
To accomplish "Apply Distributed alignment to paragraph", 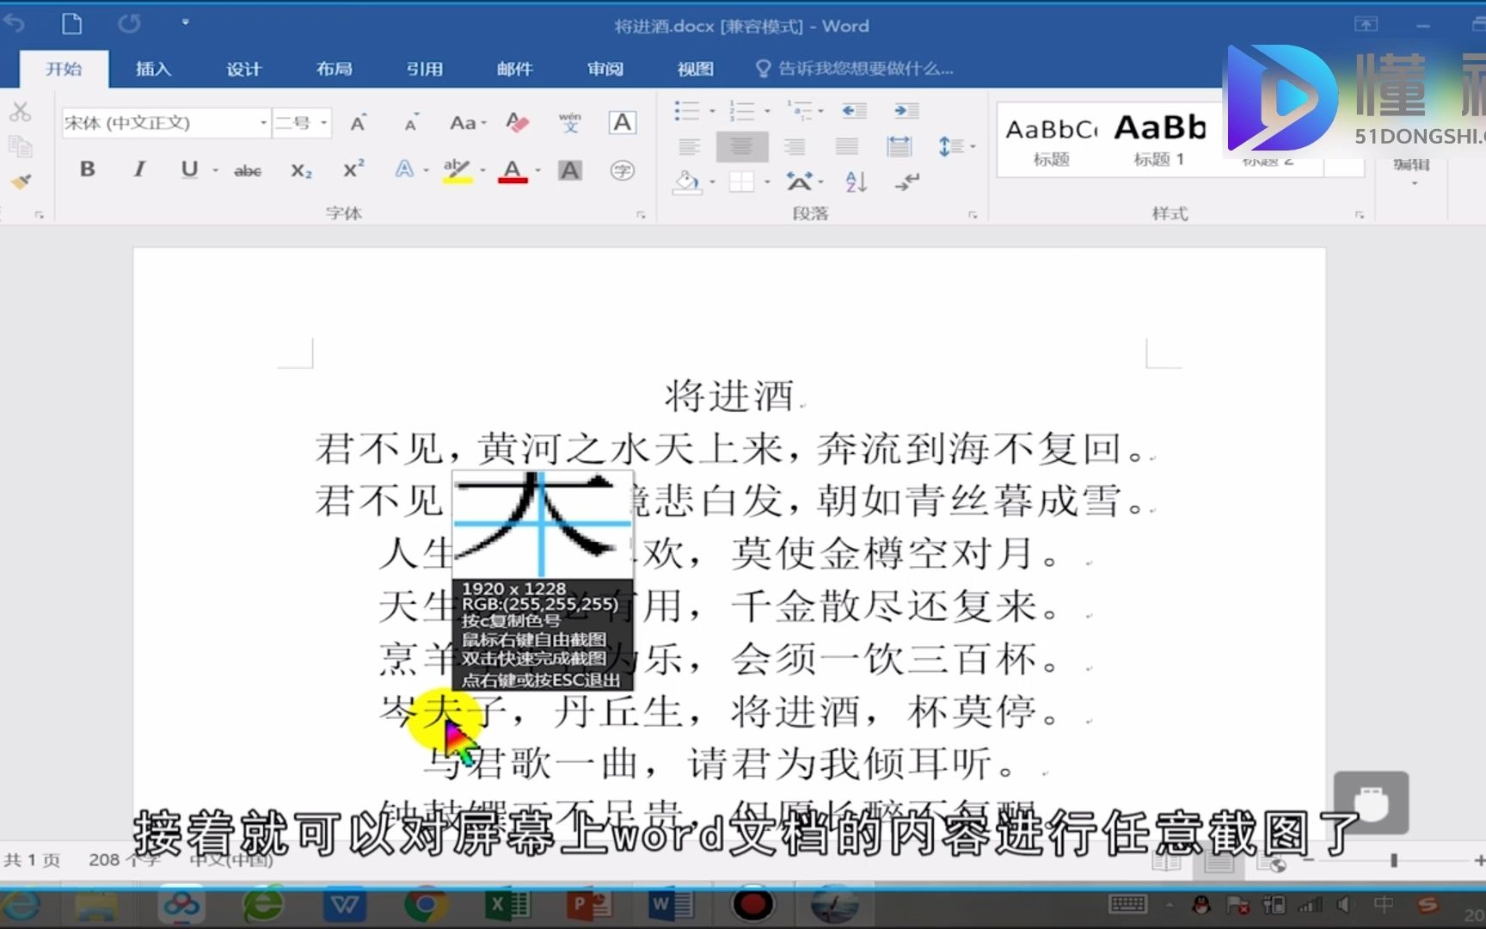I will point(900,147).
